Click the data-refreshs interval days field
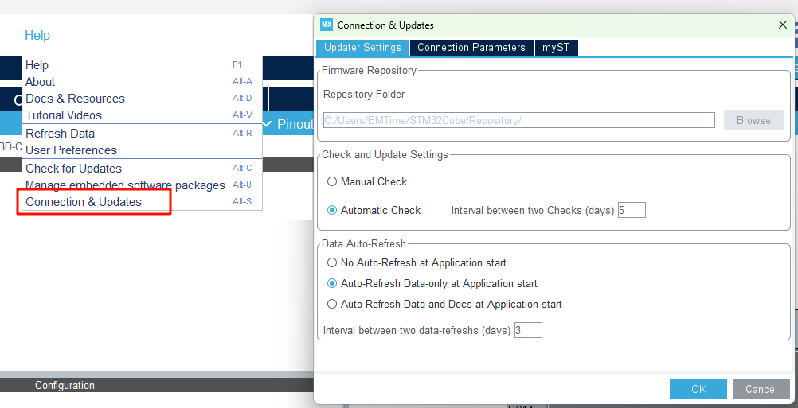This screenshot has height=408, width=798. [527, 330]
